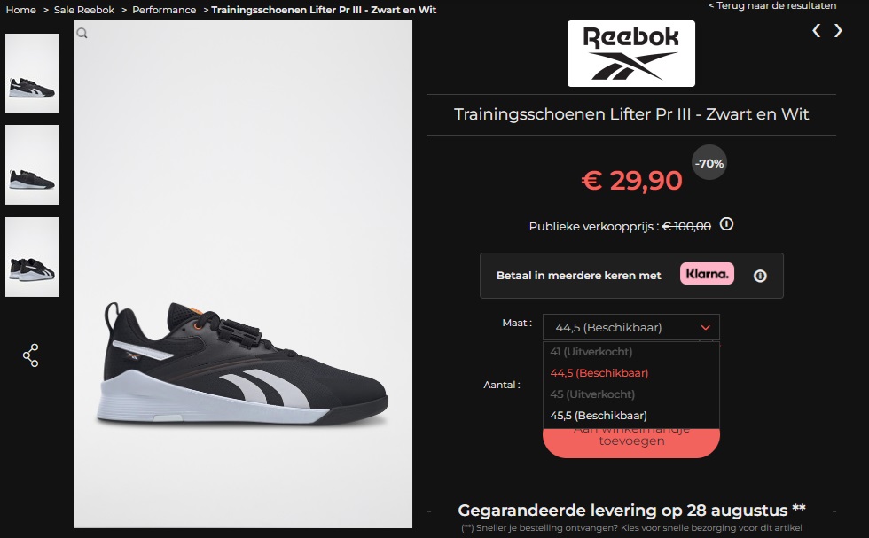The image size is (869, 538).
Task: Open the Home breadcrumb link
Action: coord(21,10)
